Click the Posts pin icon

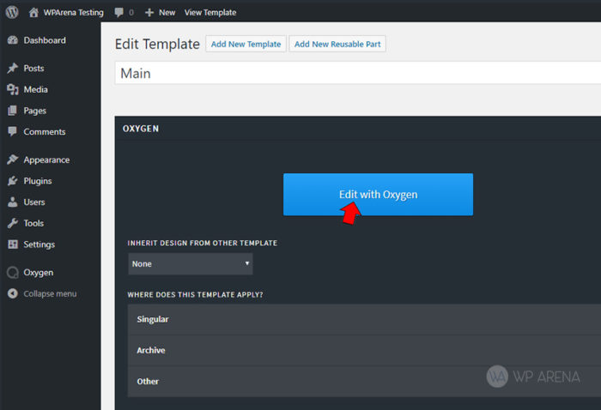[x=13, y=68]
